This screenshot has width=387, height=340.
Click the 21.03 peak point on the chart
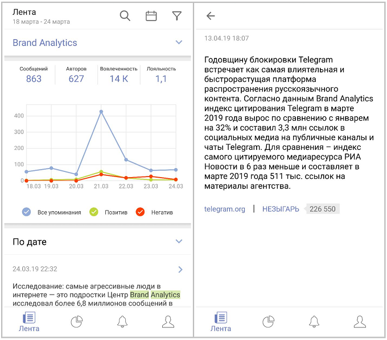101,112
